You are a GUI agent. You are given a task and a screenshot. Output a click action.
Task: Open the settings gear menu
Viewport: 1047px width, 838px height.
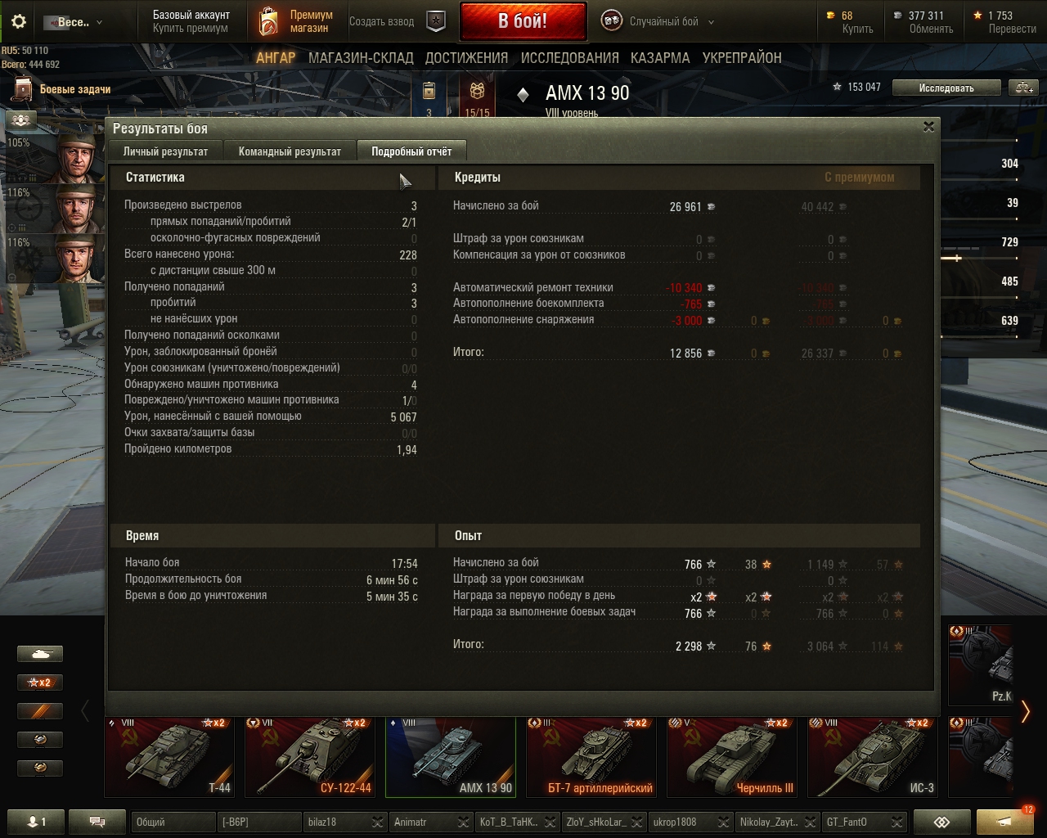(x=19, y=22)
